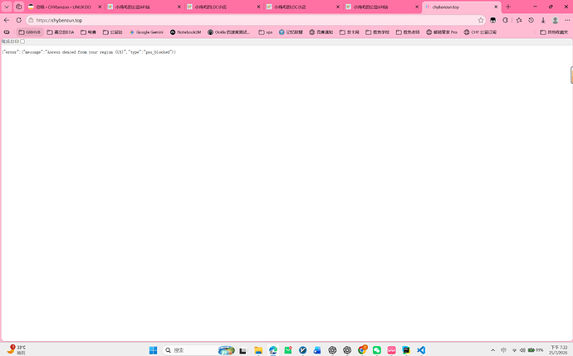Open the clock and date flyout
The image size is (573, 356).
tap(558, 350)
